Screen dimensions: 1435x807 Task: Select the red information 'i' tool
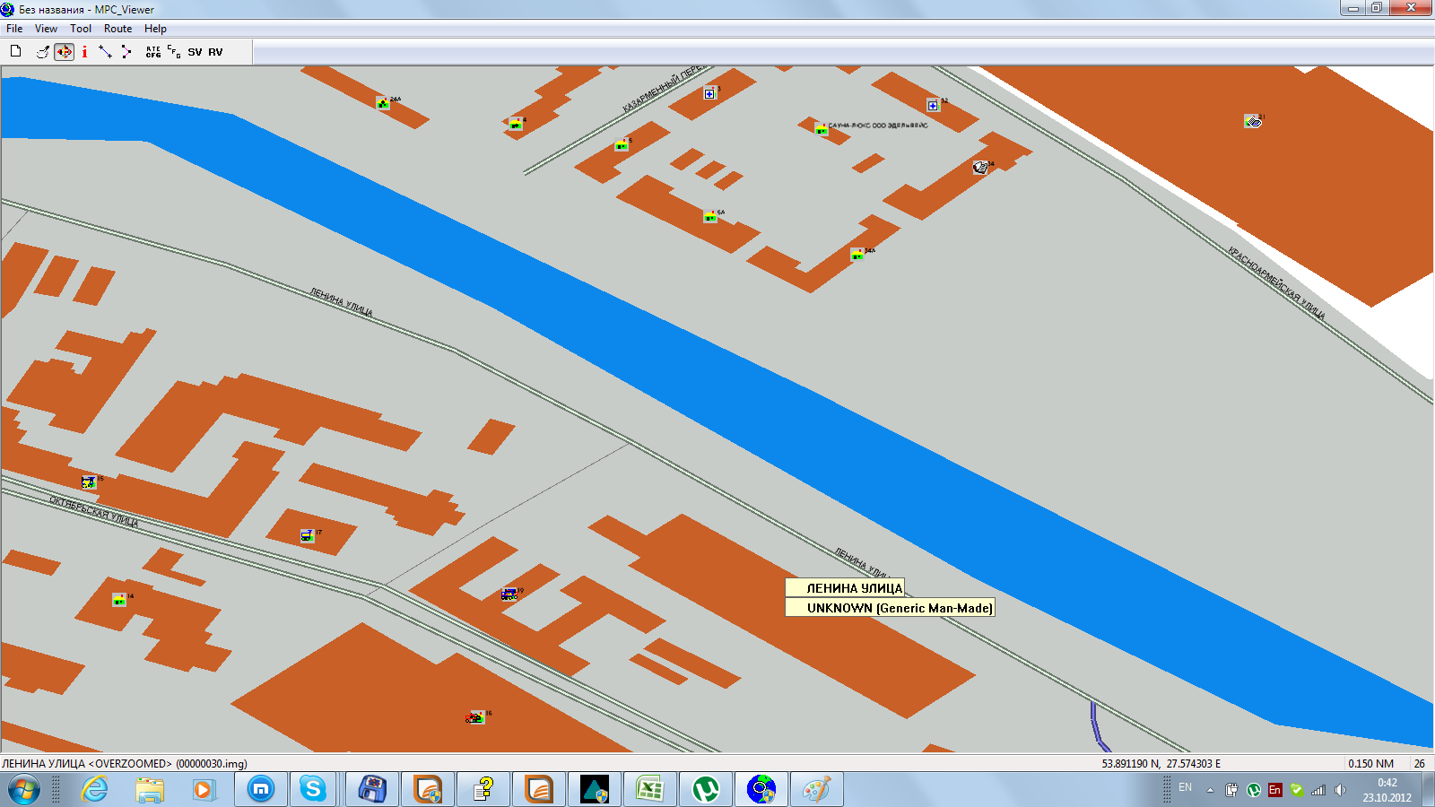84,52
